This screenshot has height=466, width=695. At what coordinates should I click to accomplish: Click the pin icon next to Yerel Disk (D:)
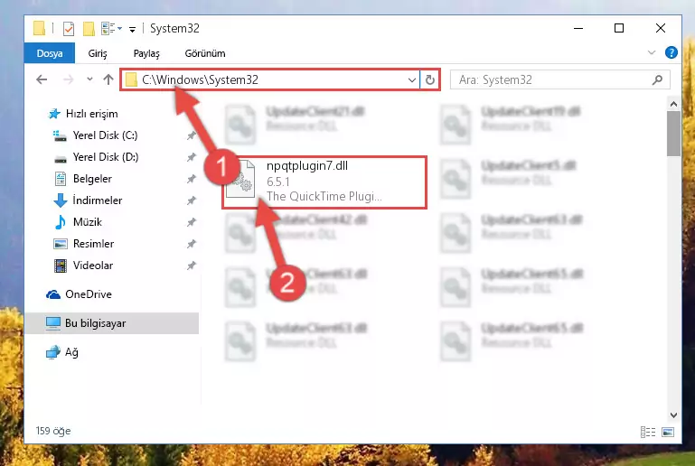(191, 157)
